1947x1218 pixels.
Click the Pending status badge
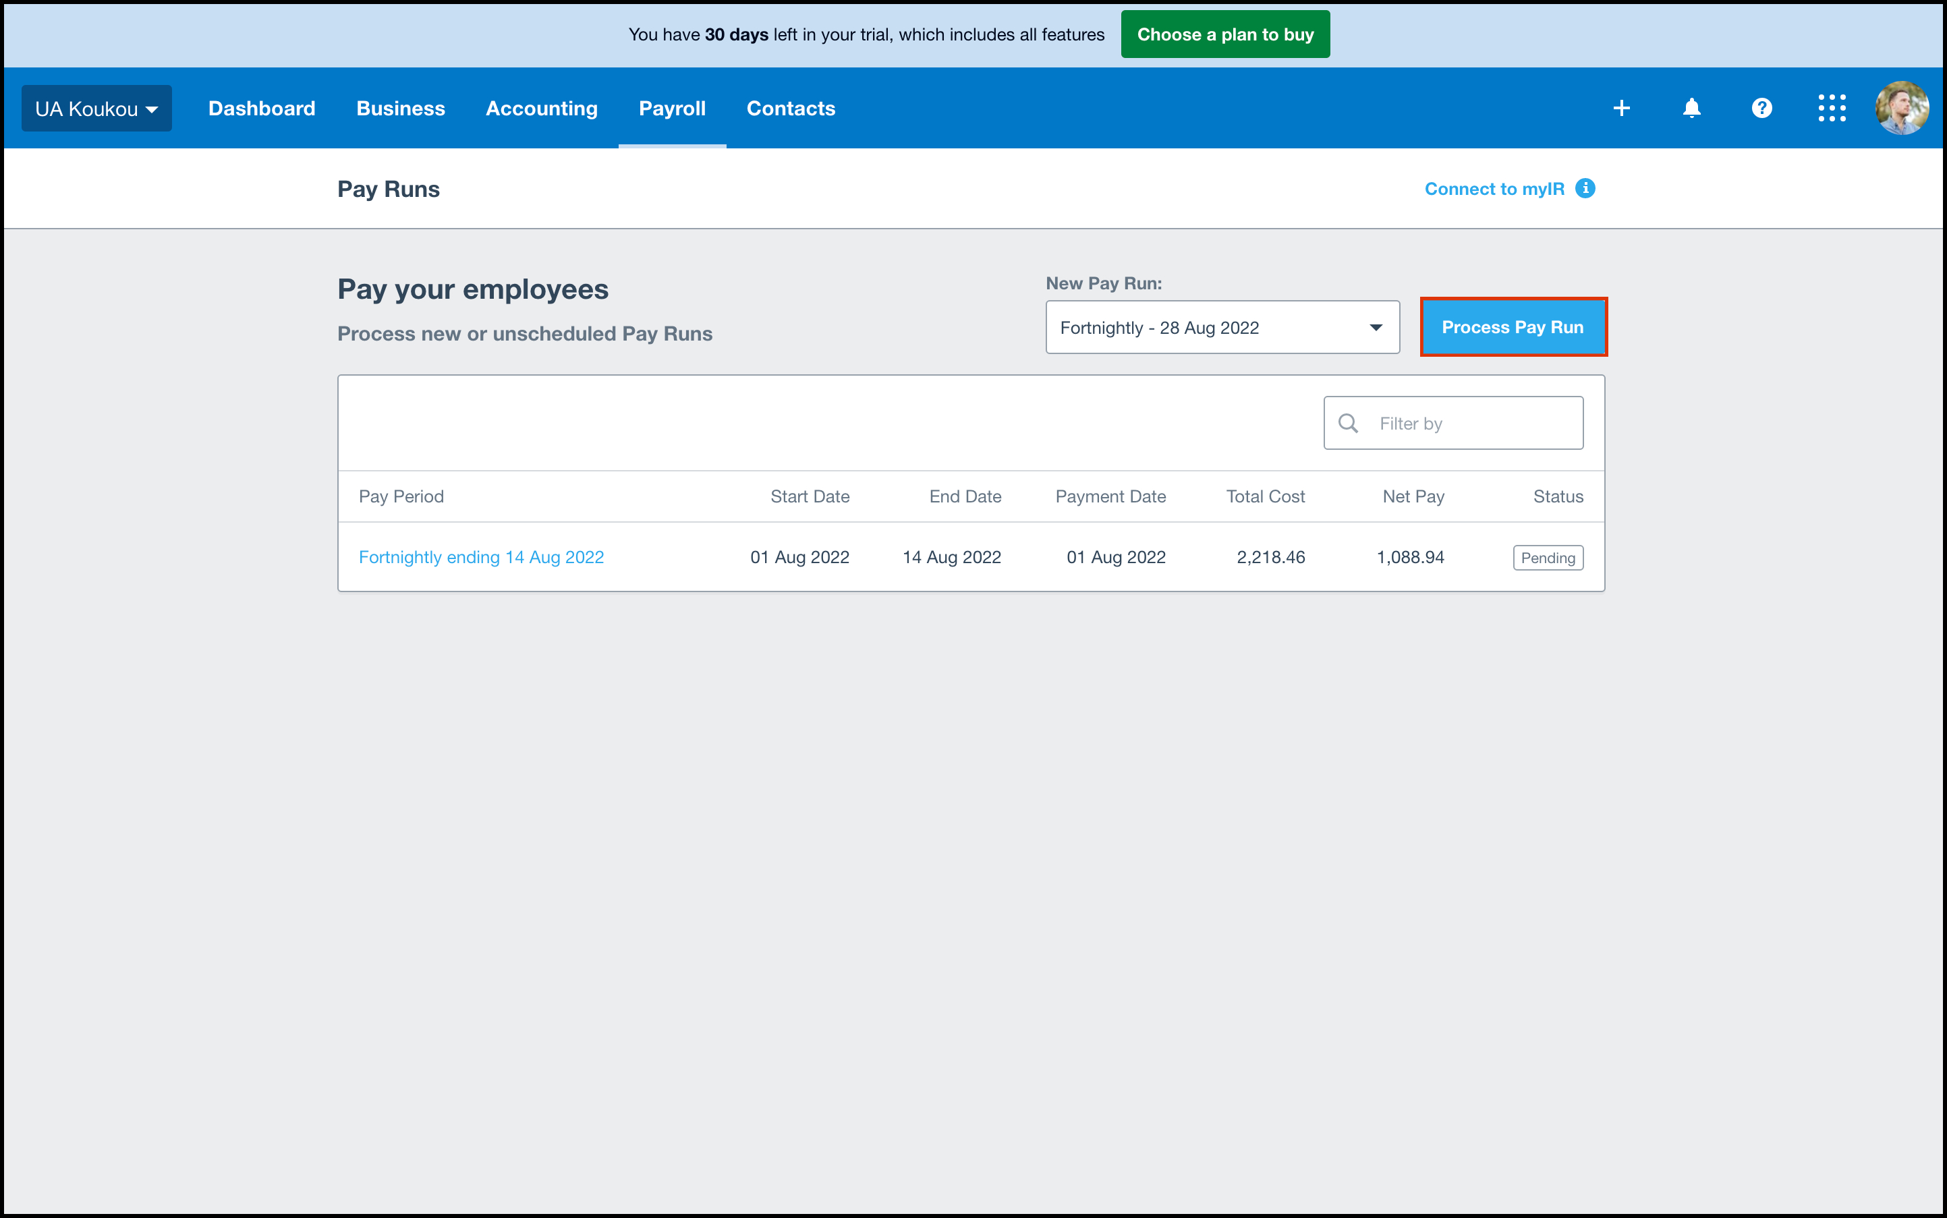[1548, 558]
